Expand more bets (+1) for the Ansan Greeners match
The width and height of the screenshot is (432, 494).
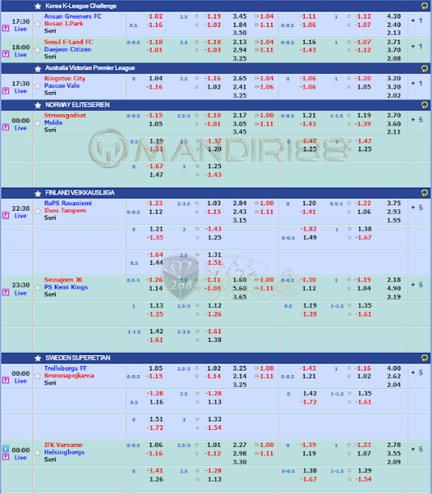[x=417, y=21]
